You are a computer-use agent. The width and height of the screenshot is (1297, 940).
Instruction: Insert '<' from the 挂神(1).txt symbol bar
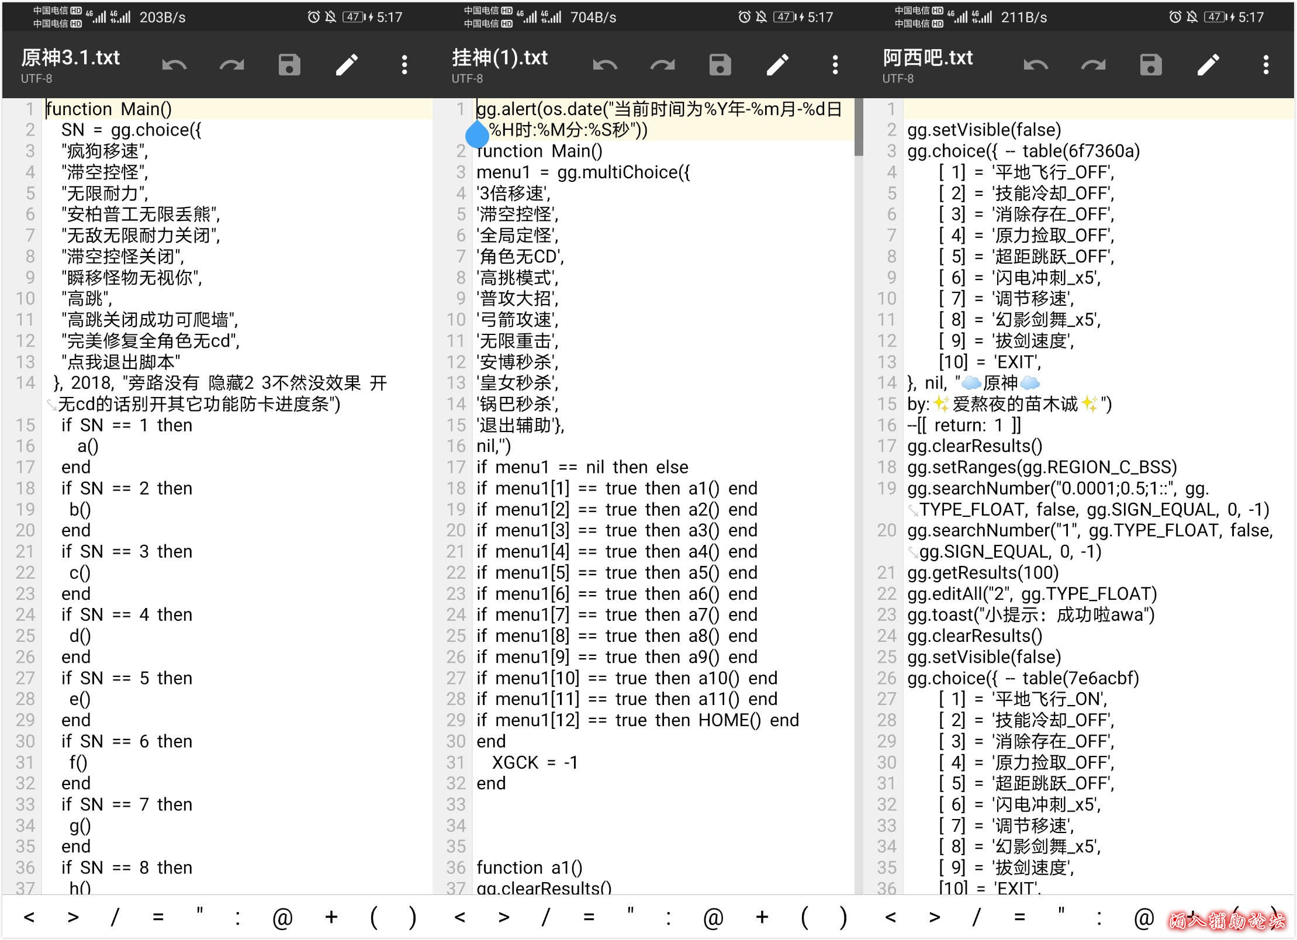click(459, 917)
